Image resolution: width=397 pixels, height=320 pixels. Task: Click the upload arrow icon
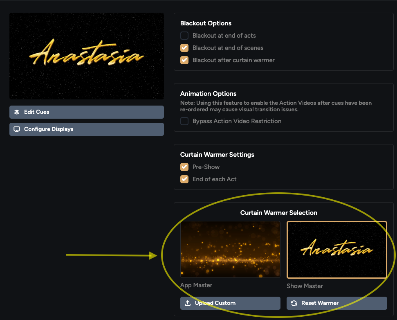188,303
